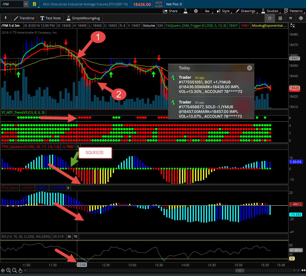Screen dimensions: 306x276
Task: Open the Patterns menu
Action: coord(294,11)
